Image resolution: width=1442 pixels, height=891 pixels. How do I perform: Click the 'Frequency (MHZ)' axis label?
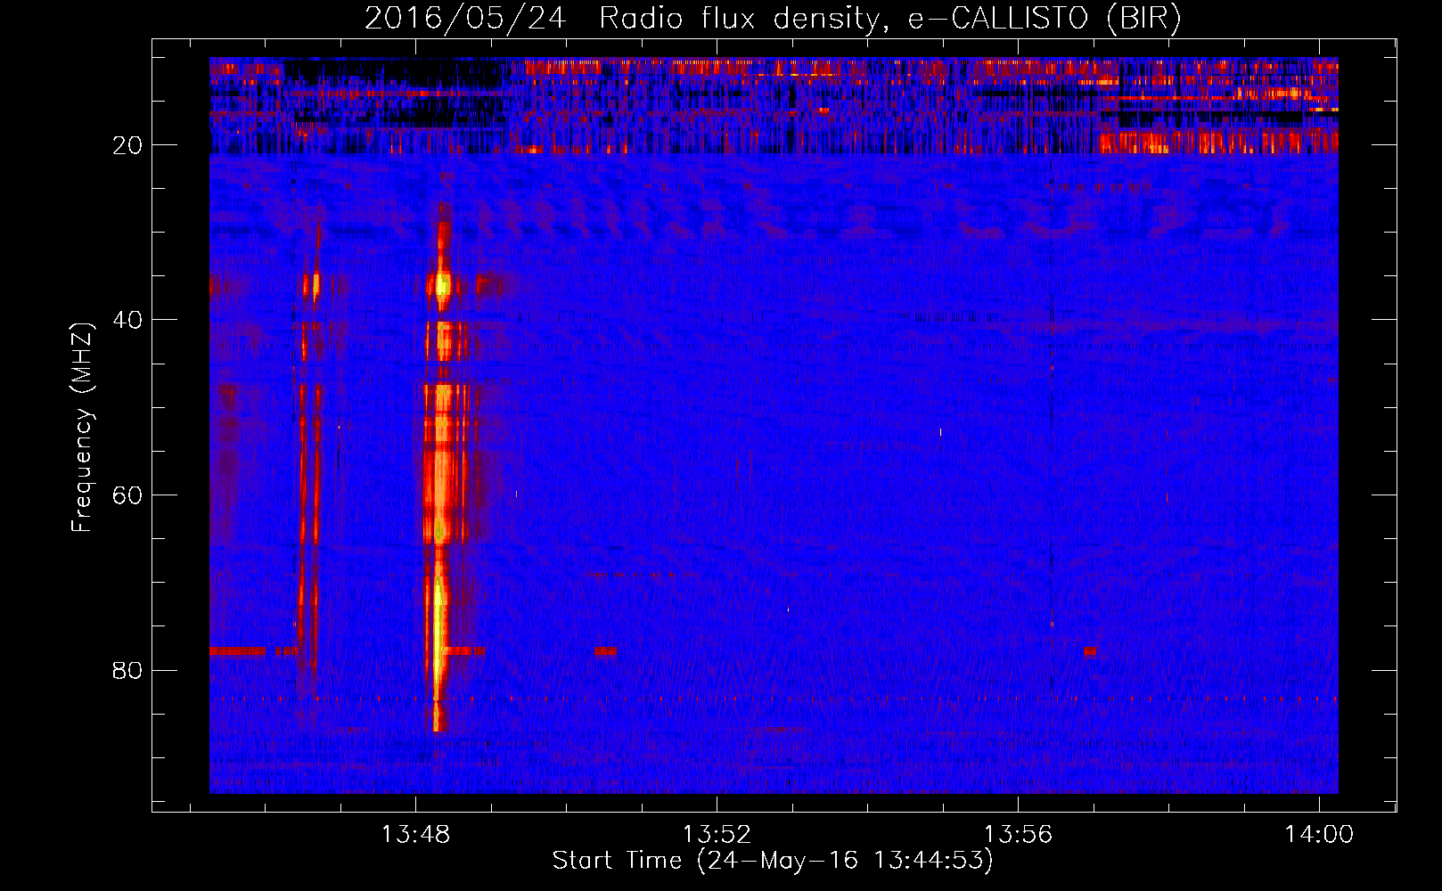(x=82, y=428)
